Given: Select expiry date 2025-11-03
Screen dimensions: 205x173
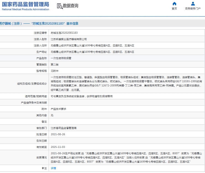Looking at the screenshot, I should click(58, 147).
